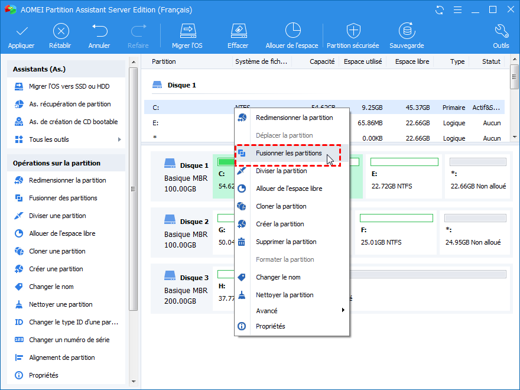Screen dimensions: 520x390
Task: Click the Annuler undo arrow icon
Action: (99, 31)
